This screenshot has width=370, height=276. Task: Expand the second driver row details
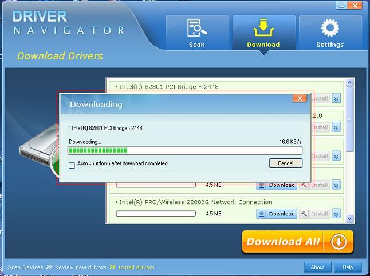(336, 127)
